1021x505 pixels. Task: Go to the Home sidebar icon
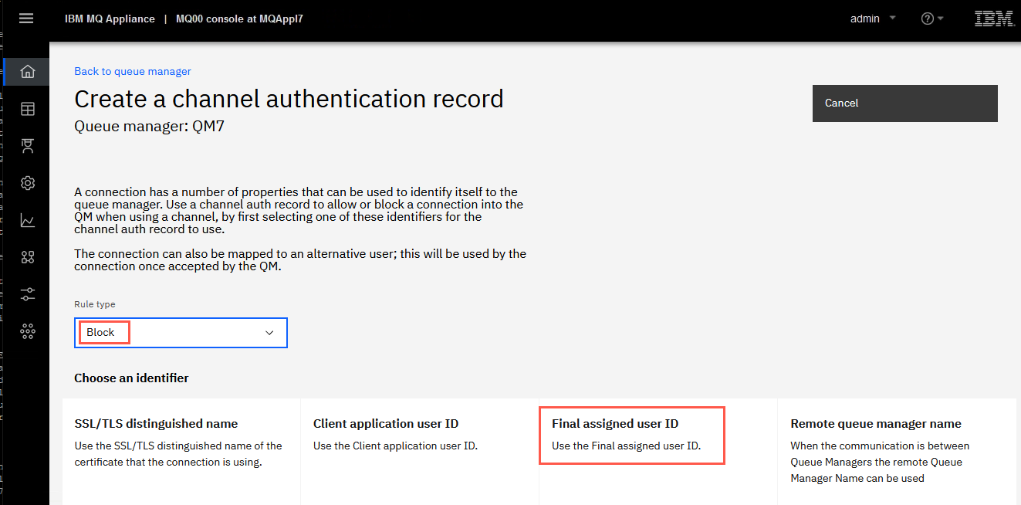pyautogui.click(x=28, y=72)
